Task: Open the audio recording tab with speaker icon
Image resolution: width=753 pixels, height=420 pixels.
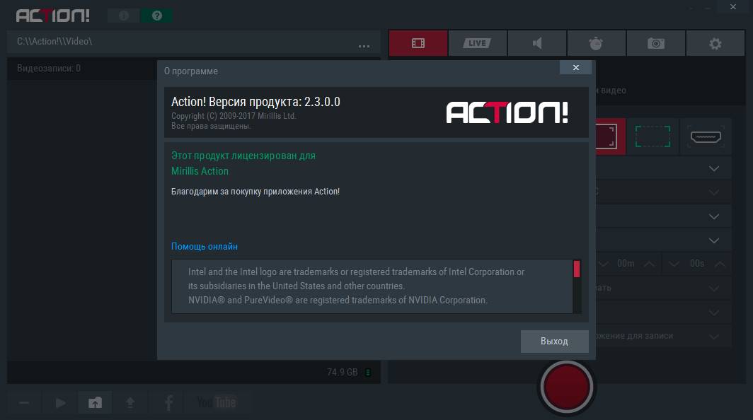Action: (x=537, y=43)
